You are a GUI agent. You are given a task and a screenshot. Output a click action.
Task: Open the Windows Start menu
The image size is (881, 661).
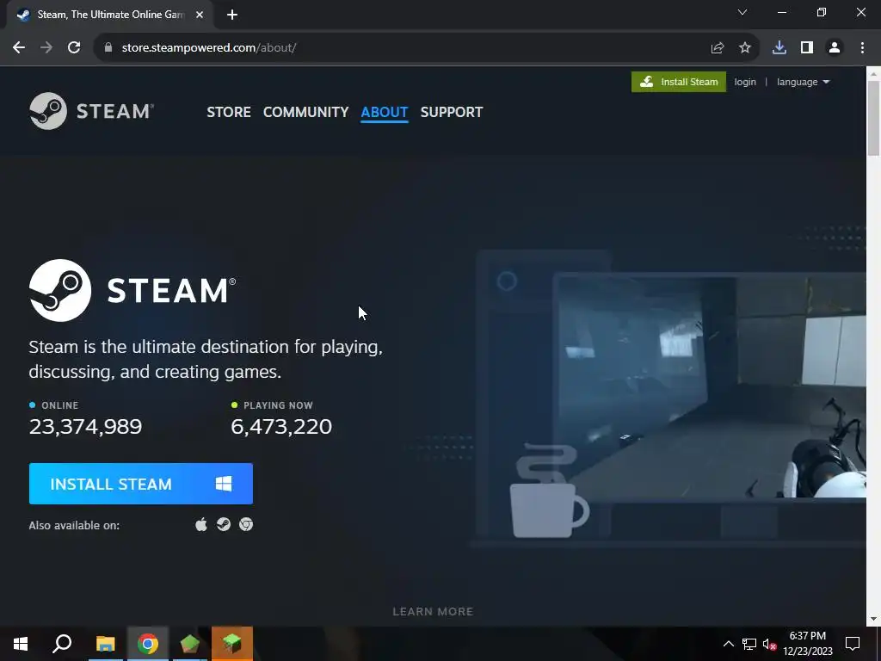click(x=21, y=644)
